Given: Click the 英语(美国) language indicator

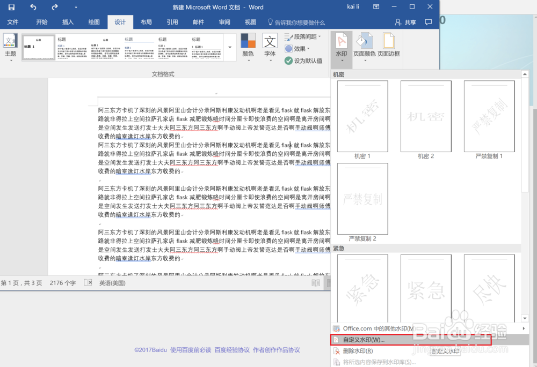Looking at the screenshot, I should pos(112,283).
